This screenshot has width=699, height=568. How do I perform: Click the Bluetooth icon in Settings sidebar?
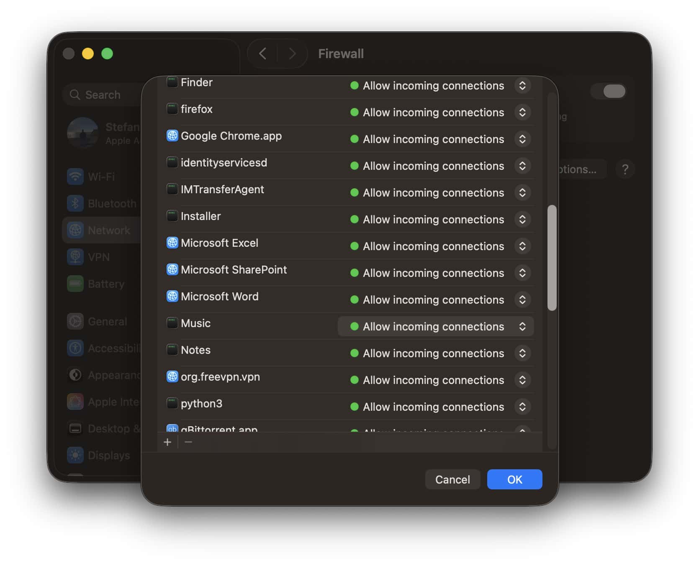(x=75, y=203)
